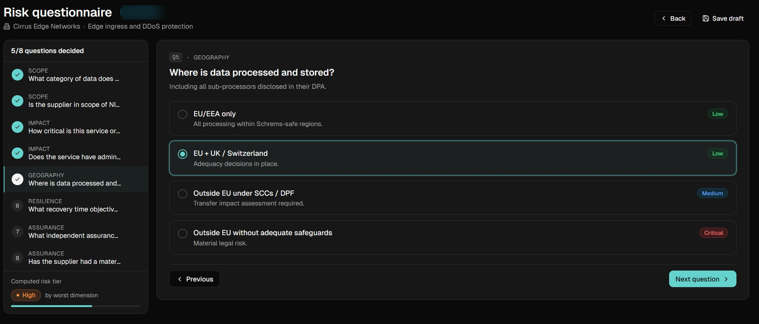This screenshot has height=324, width=759.
Task: Click the building icon beside Cirrus Edge Networks
Action: [x=7, y=26]
